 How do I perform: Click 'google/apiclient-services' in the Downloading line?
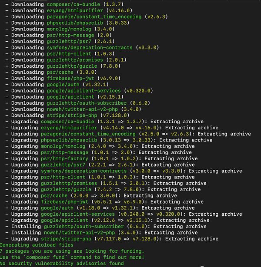point(84,91)
